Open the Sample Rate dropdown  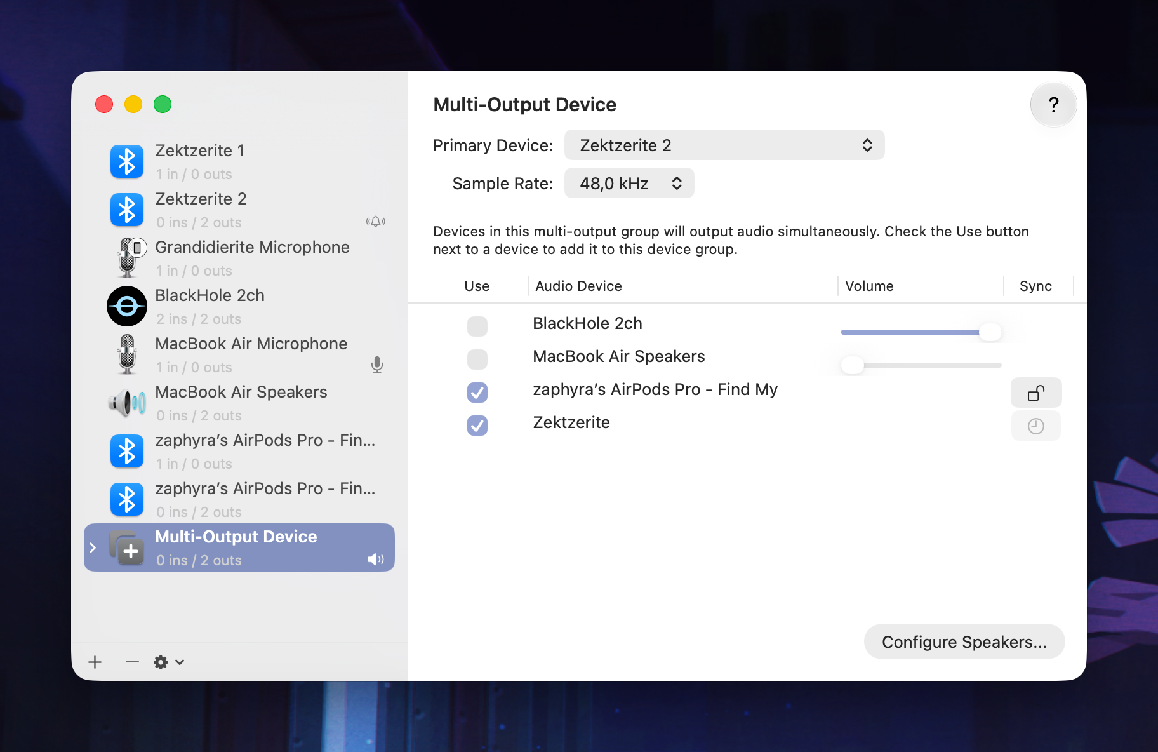coord(629,184)
